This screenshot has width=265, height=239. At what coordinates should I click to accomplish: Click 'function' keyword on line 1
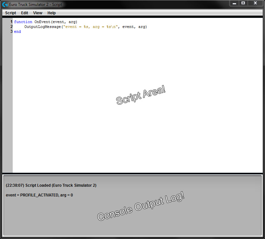[x=23, y=22]
